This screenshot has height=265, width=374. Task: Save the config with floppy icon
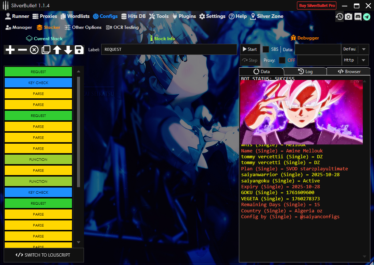pyautogui.click(x=79, y=50)
